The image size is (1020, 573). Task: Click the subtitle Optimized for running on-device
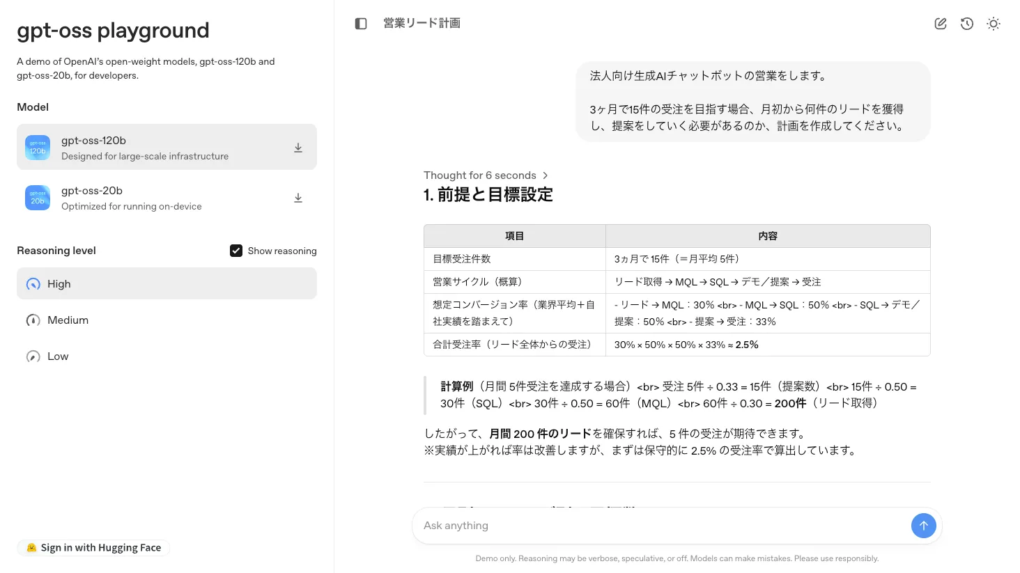coord(132,206)
